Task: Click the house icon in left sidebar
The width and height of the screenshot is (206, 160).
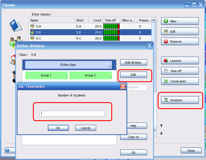Action: point(13,60)
